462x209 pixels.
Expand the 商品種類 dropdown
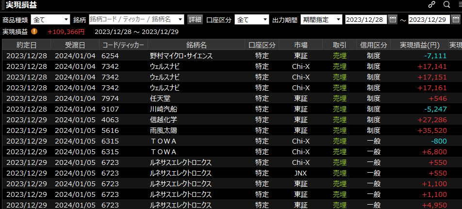point(50,20)
